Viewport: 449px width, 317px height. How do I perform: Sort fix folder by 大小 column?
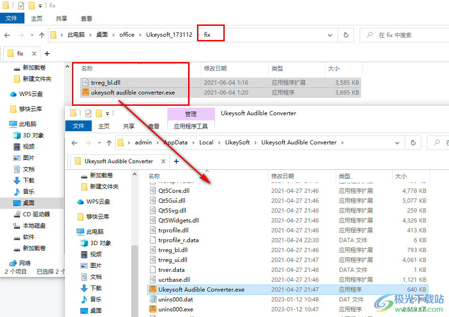pos(334,69)
